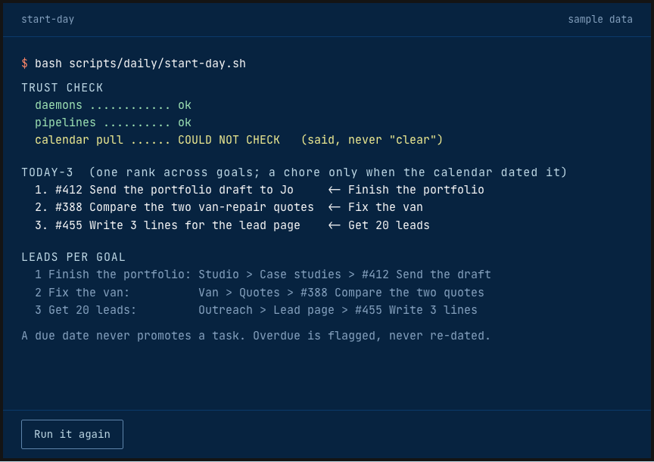Image resolution: width=654 pixels, height=462 pixels.
Task: Click the "2 Fix the van:" row label
Action: coord(83,293)
